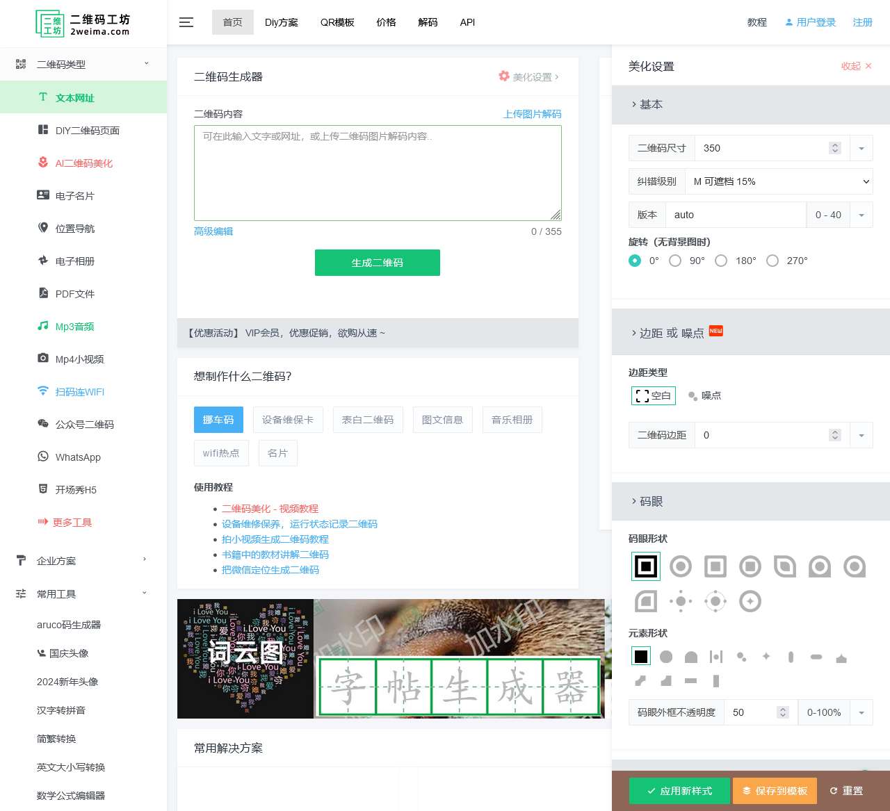Choose the circle shape under 元素形状
Image resolution: width=890 pixels, height=811 pixels.
[x=665, y=656]
